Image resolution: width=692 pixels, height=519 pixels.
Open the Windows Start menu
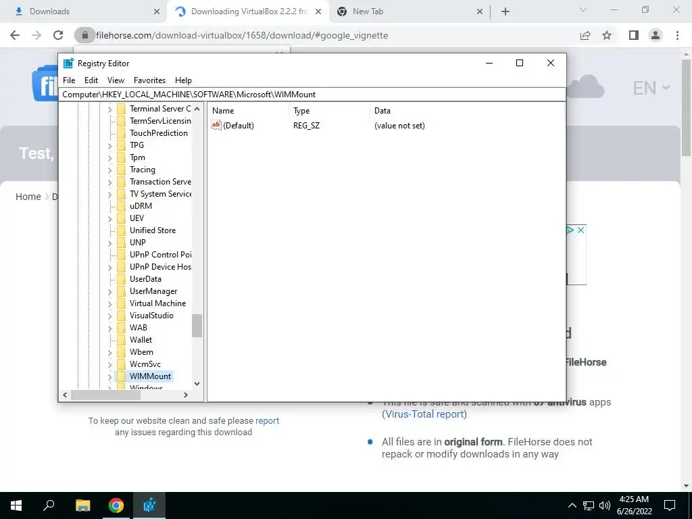click(16, 505)
